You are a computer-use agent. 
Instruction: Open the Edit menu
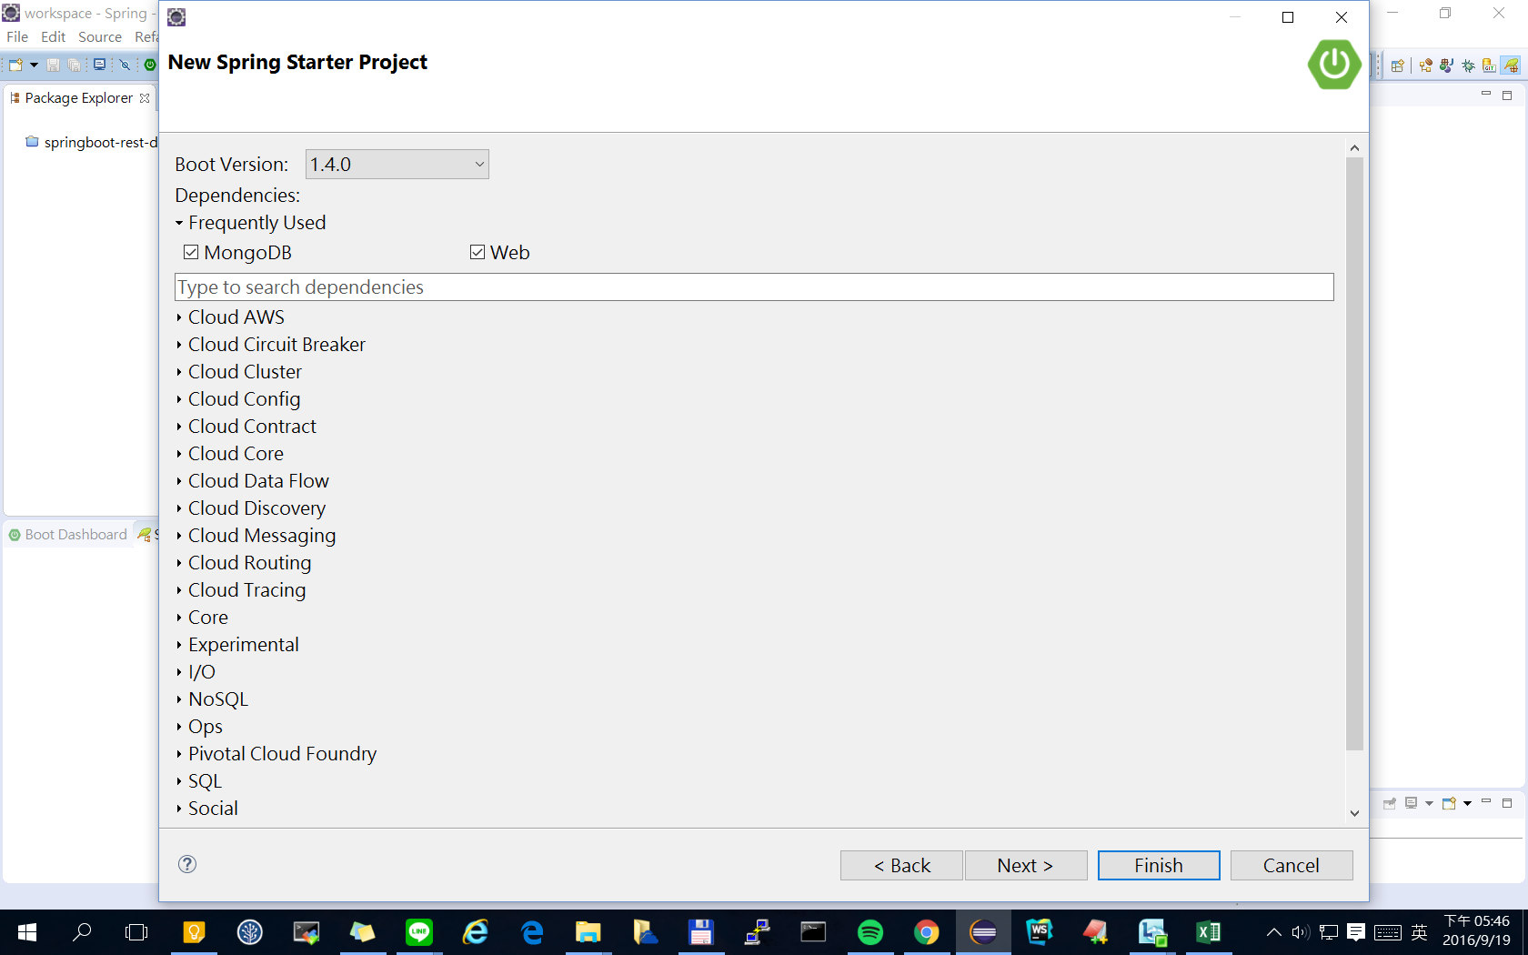(53, 37)
